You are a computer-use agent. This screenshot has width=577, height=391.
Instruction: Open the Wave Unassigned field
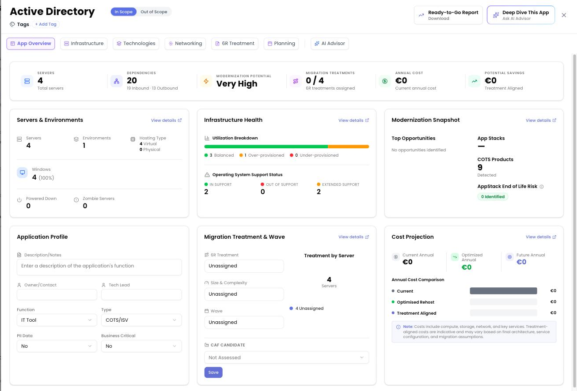click(x=244, y=323)
